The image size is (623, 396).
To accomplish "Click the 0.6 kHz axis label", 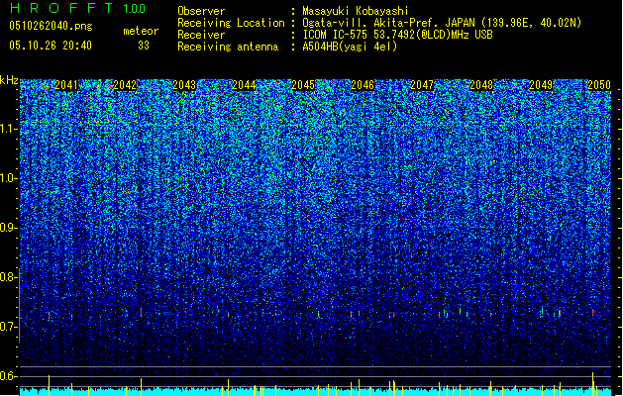I will click(9, 376).
